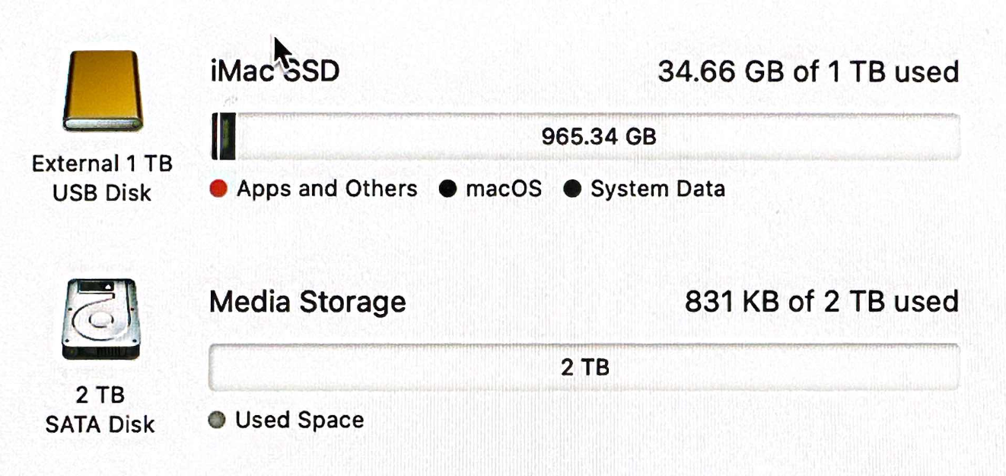Screen dimensions: 1006x476
Task: Select the SATA hard disk icon
Action: pyautogui.click(x=100, y=319)
